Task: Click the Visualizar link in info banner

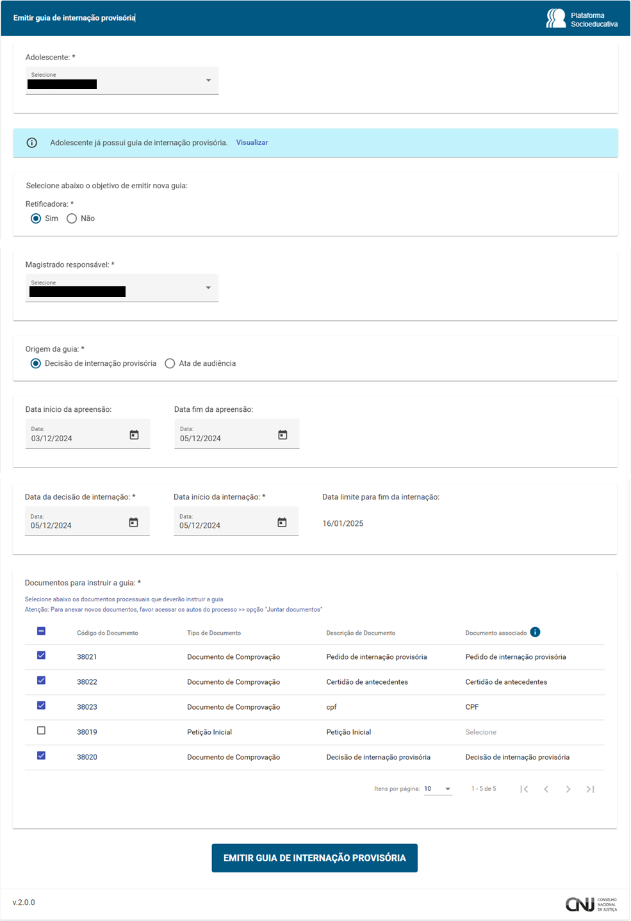Action: point(252,143)
